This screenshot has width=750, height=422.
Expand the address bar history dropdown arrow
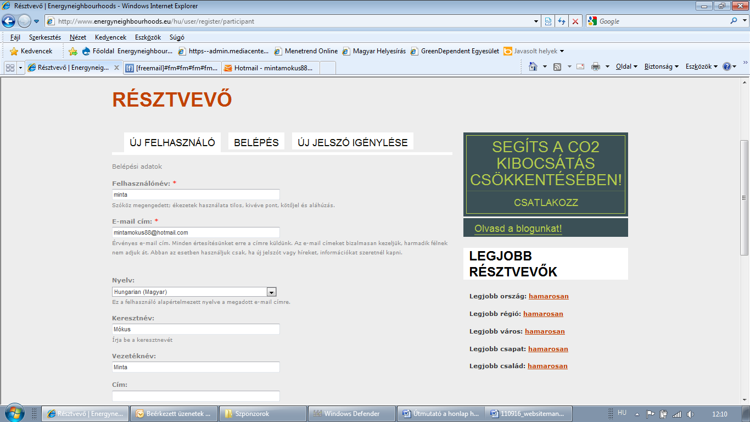pyautogui.click(x=536, y=21)
